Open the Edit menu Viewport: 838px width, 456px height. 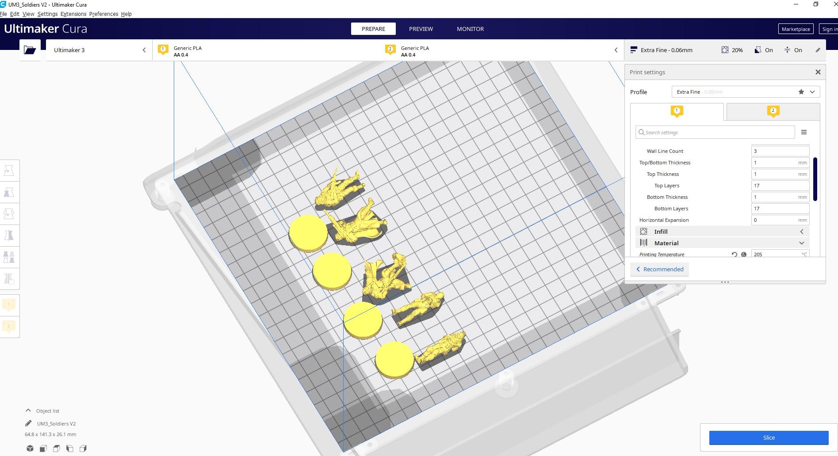pos(15,14)
